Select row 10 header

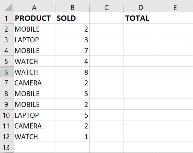(6, 115)
